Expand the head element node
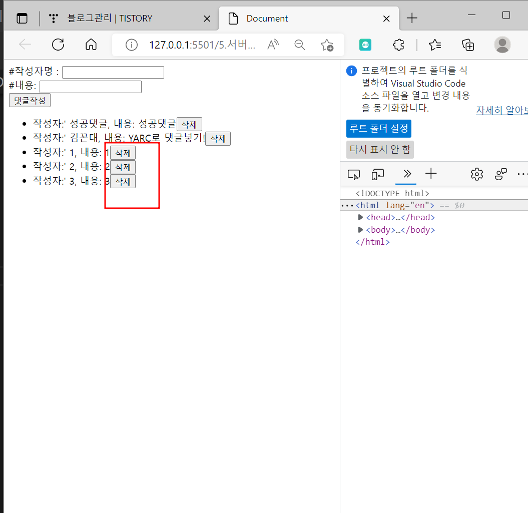Viewport: 528px width, 513px height. coord(360,217)
